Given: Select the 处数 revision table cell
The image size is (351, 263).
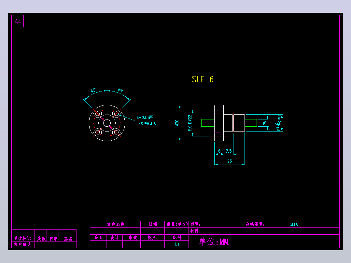Looking at the screenshot, I should 41,239.
